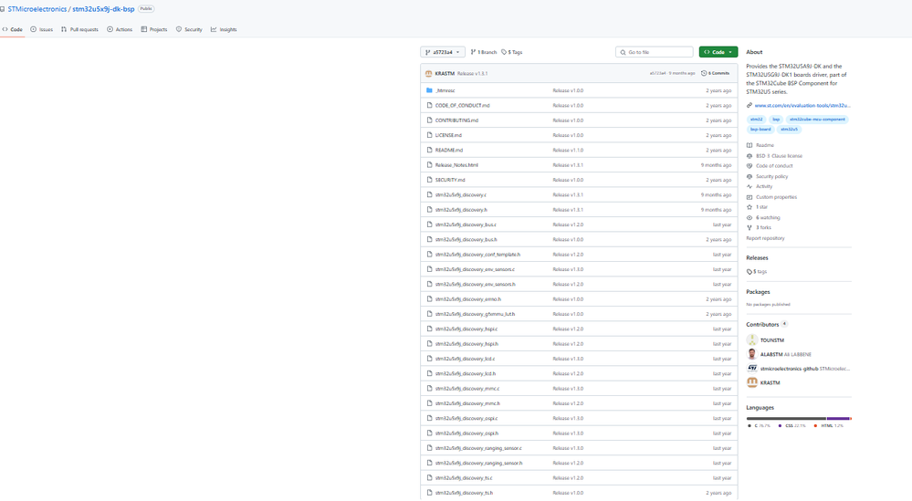Open the stm32u5x9j-dk-bsp repository link
Viewport: 912px width, 501px height.
pos(103,9)
